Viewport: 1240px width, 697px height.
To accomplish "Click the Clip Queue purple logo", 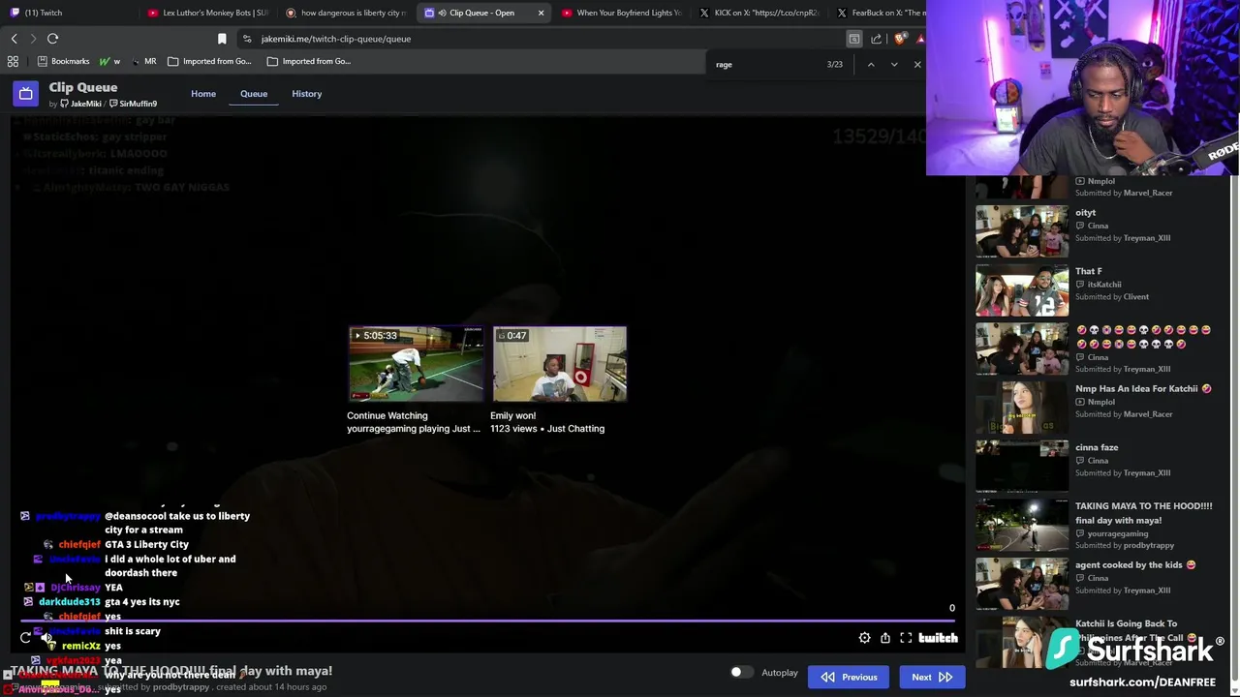I will pos(26,94).
